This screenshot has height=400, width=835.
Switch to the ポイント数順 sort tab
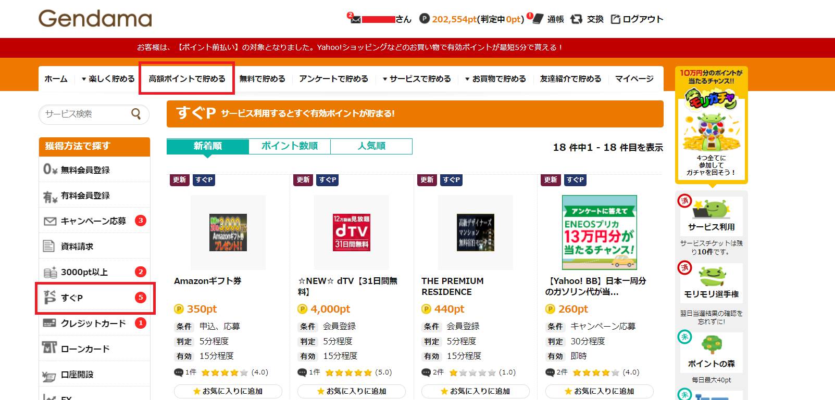click(x=290, y=146)
